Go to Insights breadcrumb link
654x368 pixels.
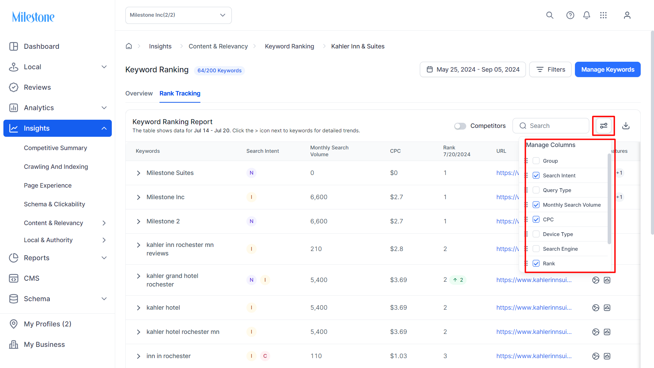[160, 46]
